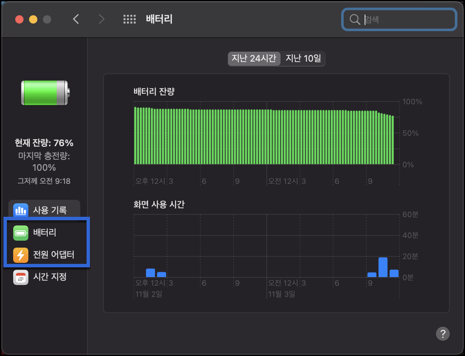This screenshot has height=356, width=465.
Task: Switch to the 지난 10일 tab
Action: coord(302,59)
